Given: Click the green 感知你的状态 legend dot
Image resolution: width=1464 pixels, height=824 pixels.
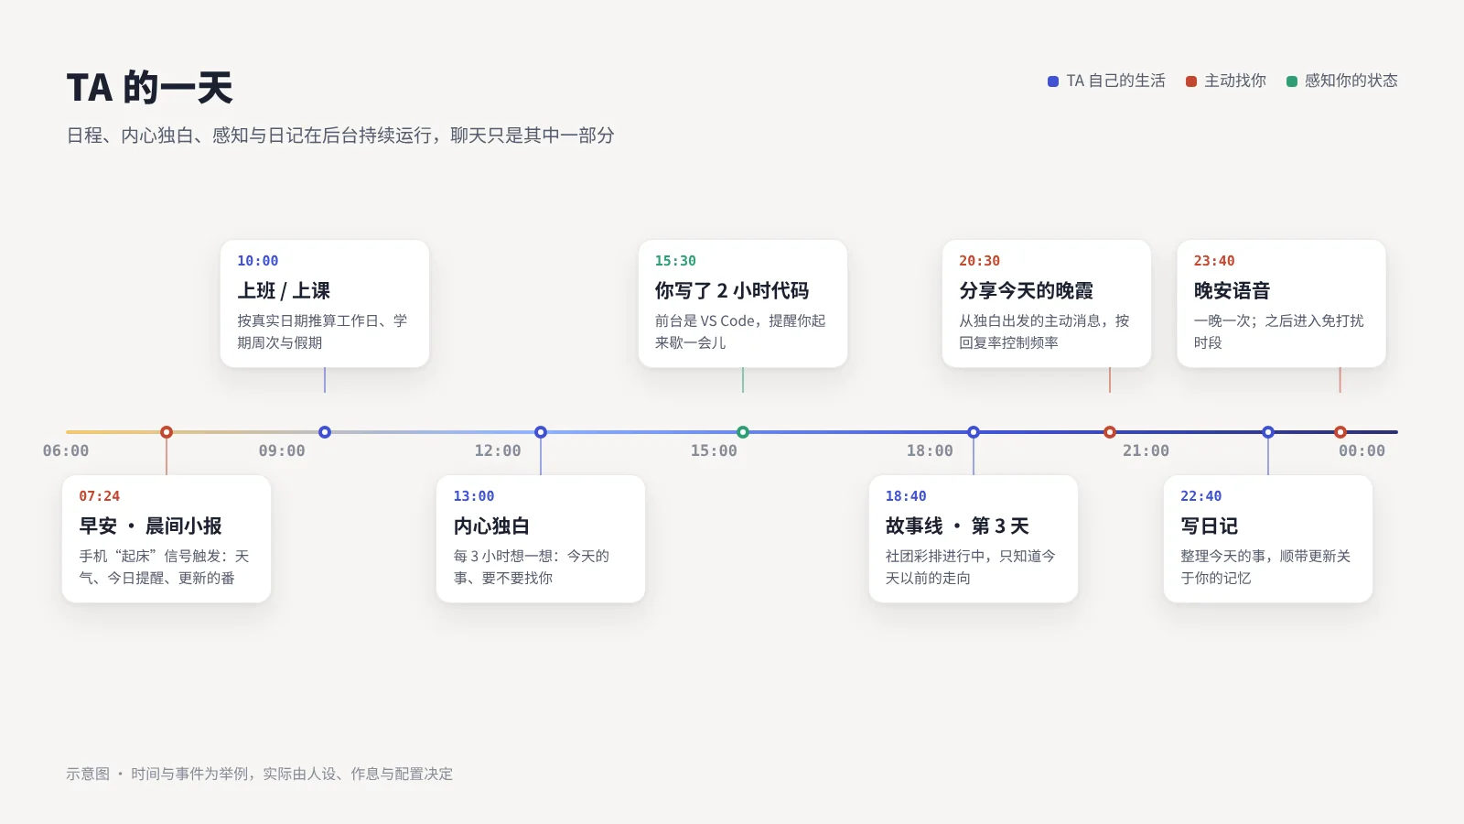Looking at the screenshot, I should pos(1292,81).
